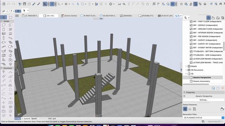Select the Inject Parameters syringe icon
Viewport: 225px width, 126px height.
(x=38, y=4)
